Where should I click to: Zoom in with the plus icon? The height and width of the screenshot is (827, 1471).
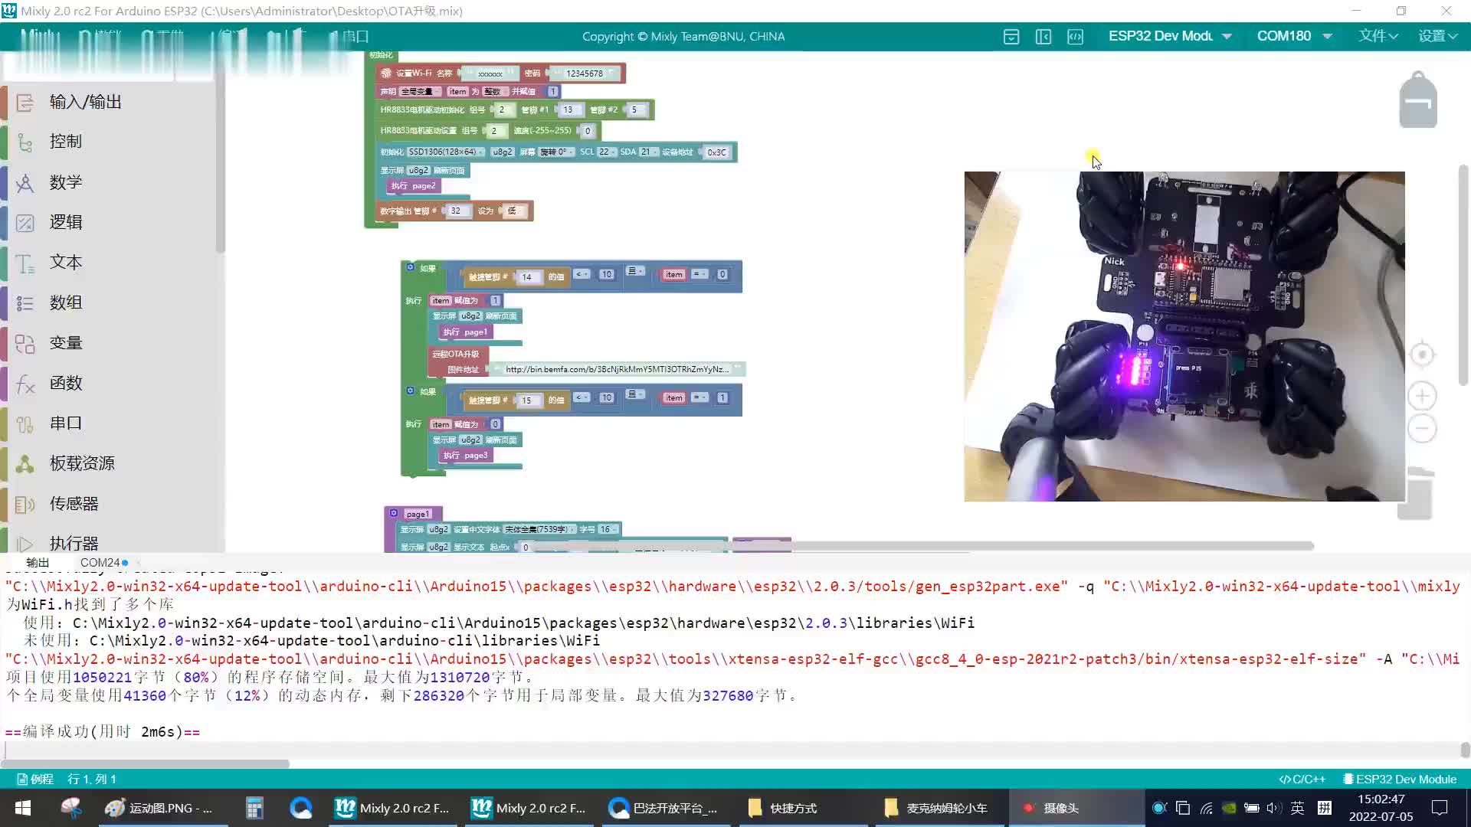[x=1422, y=396]
